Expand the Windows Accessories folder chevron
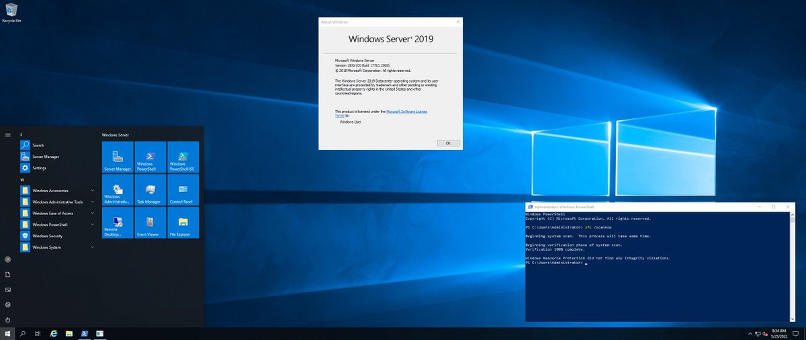This screenshot has height=340, width=806. tap(92, 190)
